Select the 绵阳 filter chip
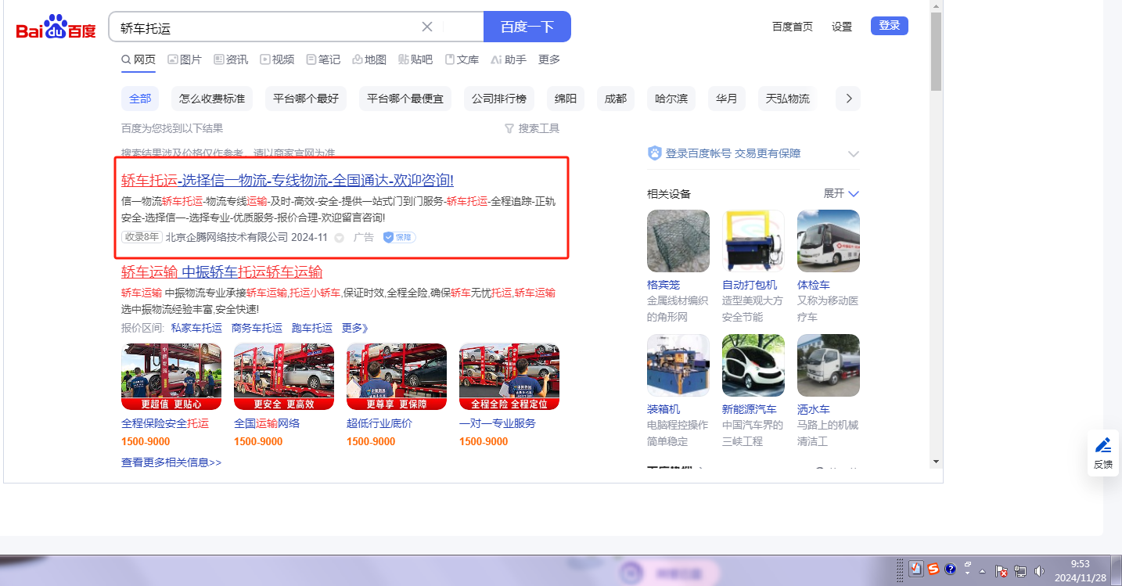 click(x=566, y=99)
